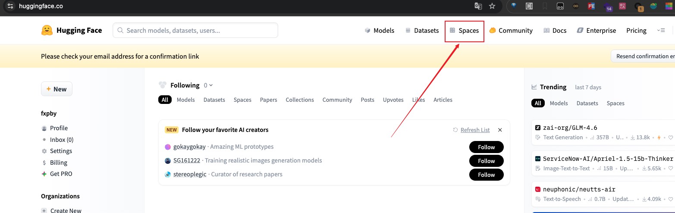Click Resend confirmation email button
The height and width of the screenshot is (213, 675).
644,56
